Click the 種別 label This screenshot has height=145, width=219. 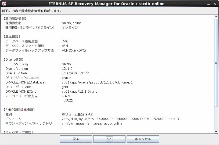click(9, 114)
